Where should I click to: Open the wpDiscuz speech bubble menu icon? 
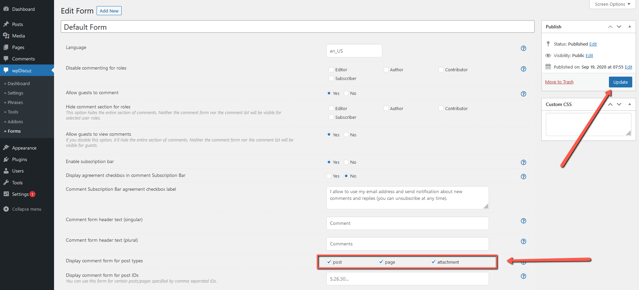pyautogui.click(x=6, y=71)
